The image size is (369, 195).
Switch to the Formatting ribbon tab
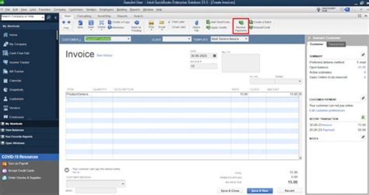84,16
